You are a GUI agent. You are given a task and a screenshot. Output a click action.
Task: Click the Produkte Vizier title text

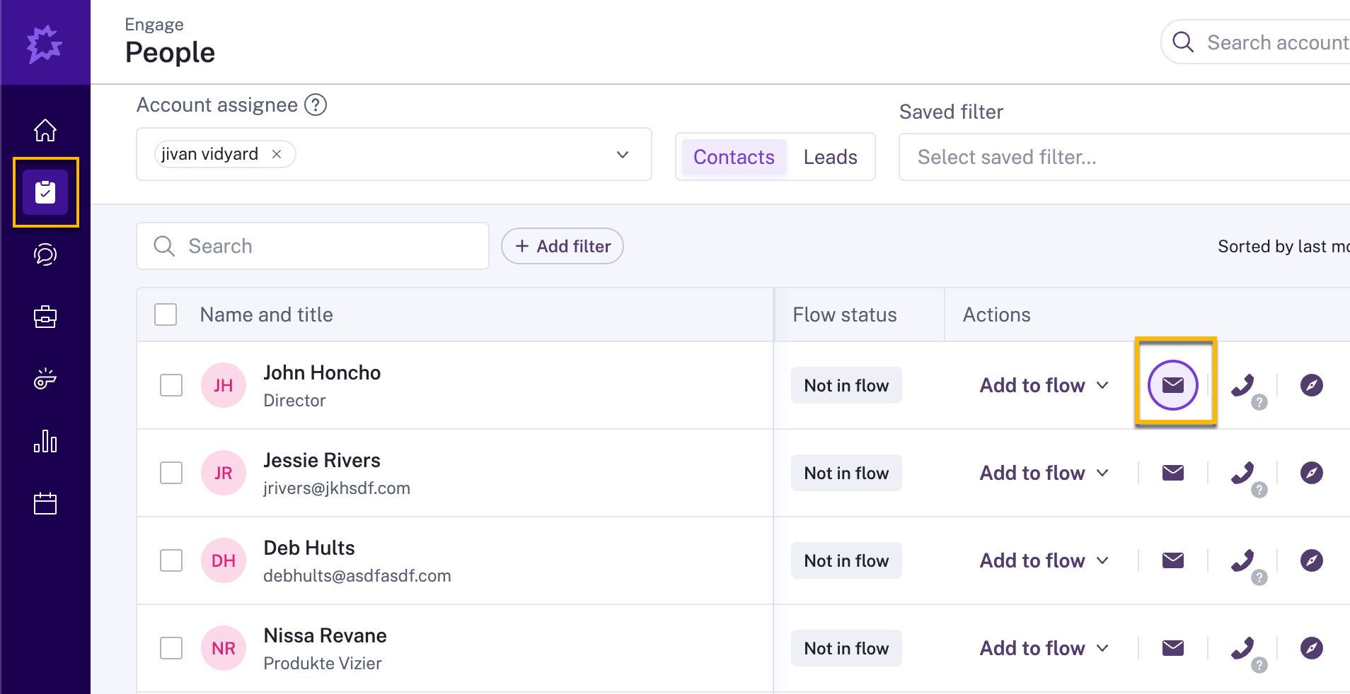coord(323,664)
